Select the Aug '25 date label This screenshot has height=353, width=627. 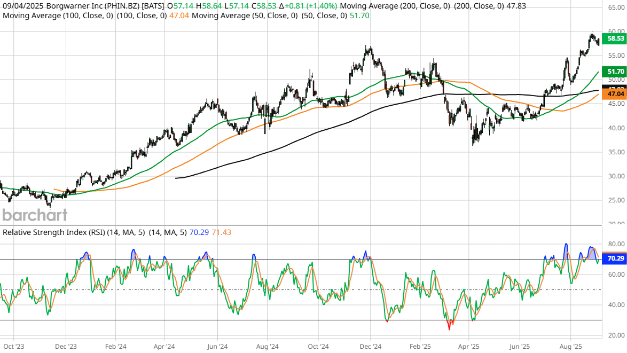click(x=570, y=346)
